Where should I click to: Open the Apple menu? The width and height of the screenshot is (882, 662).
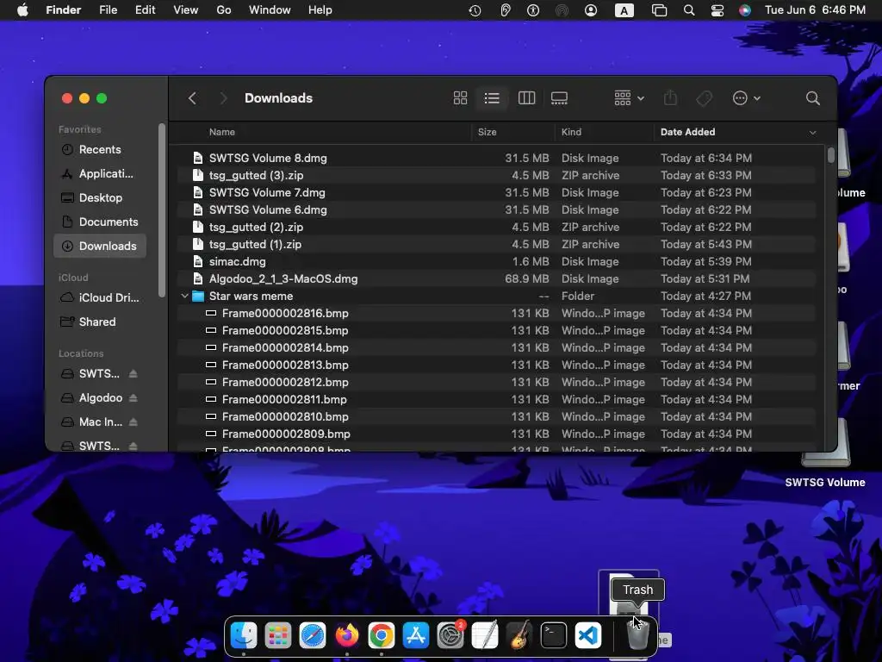pos(22,10)
